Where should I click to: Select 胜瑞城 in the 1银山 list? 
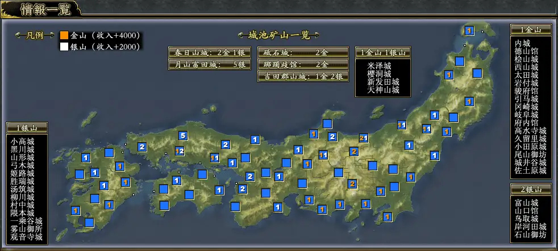point(22,181)
